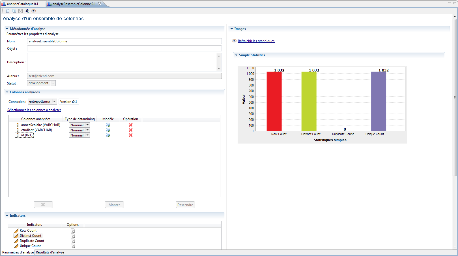The height and width of the screenshot is (256, 458).
Task: Run the analysis with the running man icon
Action: 27,11
